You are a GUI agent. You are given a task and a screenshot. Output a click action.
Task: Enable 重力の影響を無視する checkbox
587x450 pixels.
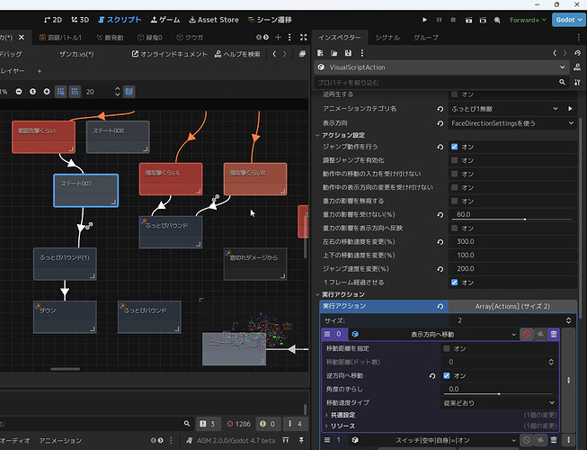click(x=454, y=202)
